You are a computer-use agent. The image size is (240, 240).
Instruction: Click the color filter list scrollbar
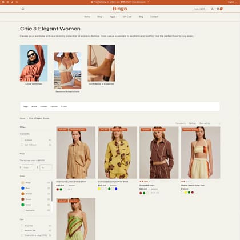pyautogui.click(x=52, y=191)
